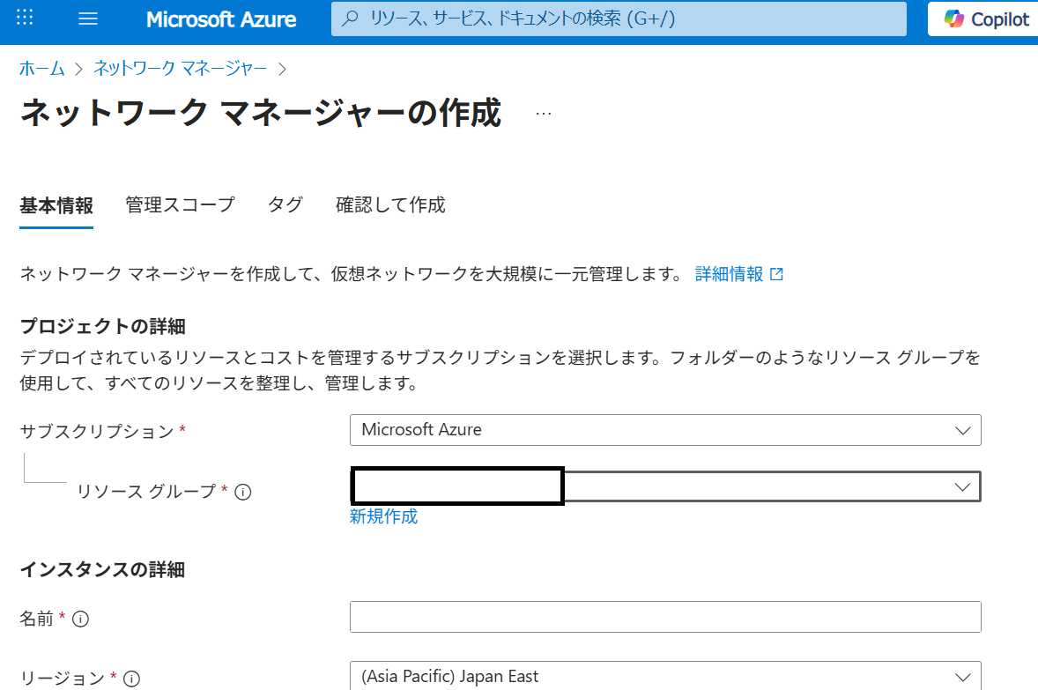Click the サブスクリプション label
Viewport: 1038px width, 690px height.
click(x=97, y=432)
